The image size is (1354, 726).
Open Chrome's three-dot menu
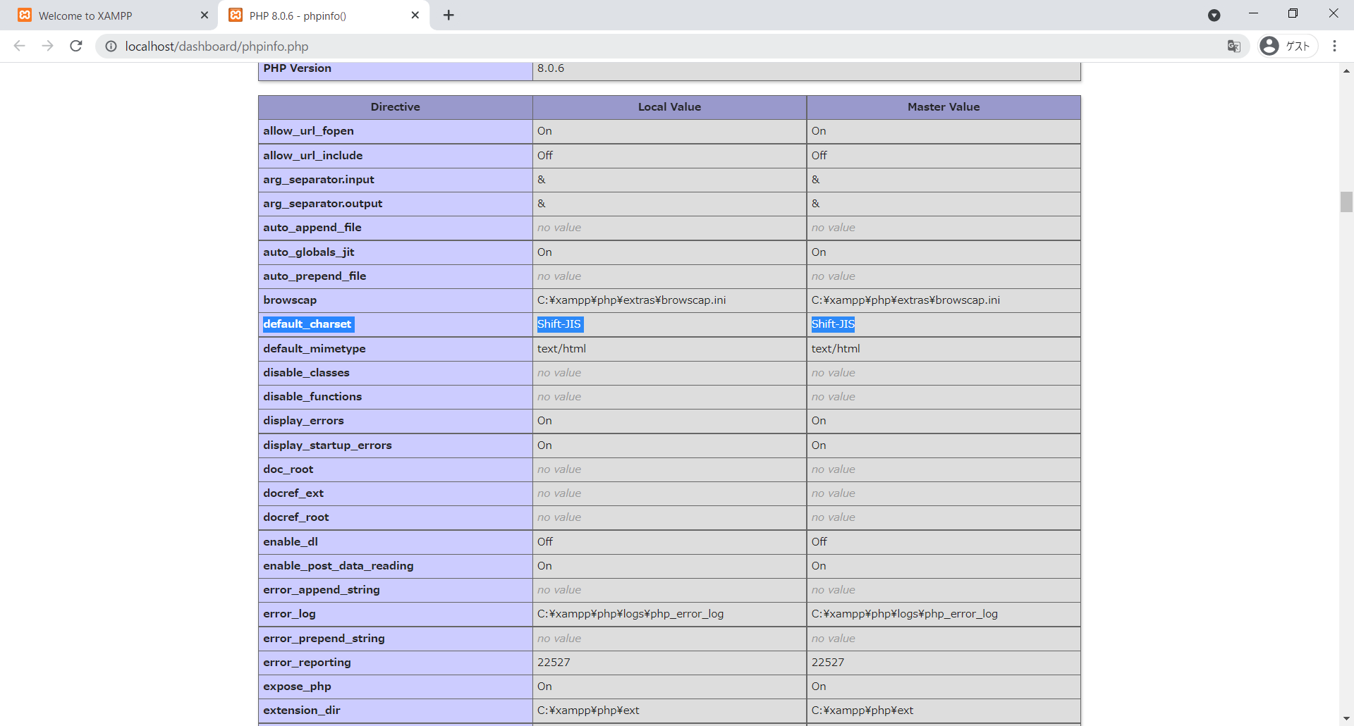coord(1334,47)
